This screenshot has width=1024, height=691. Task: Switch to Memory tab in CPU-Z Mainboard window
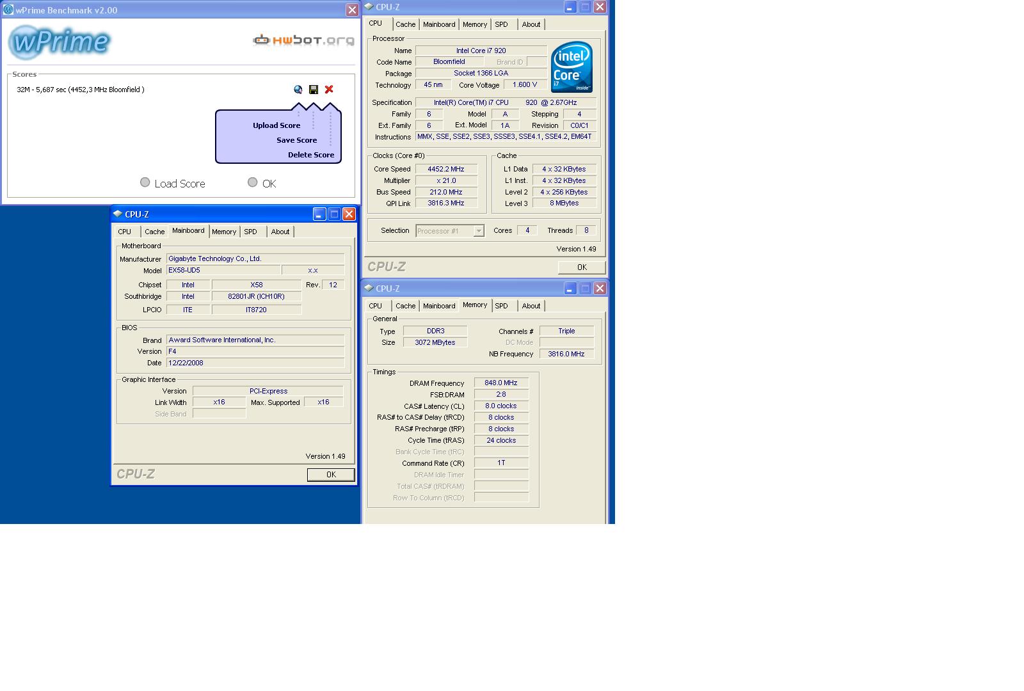224,232
